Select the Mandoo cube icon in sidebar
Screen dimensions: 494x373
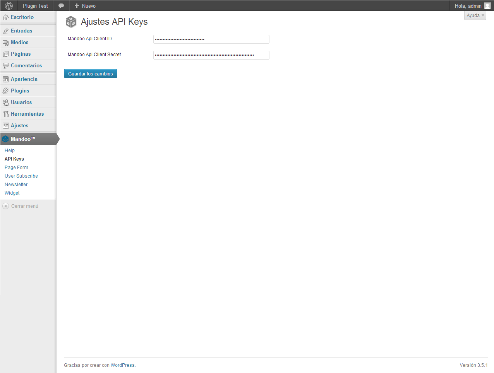click(x=5, y=139)
